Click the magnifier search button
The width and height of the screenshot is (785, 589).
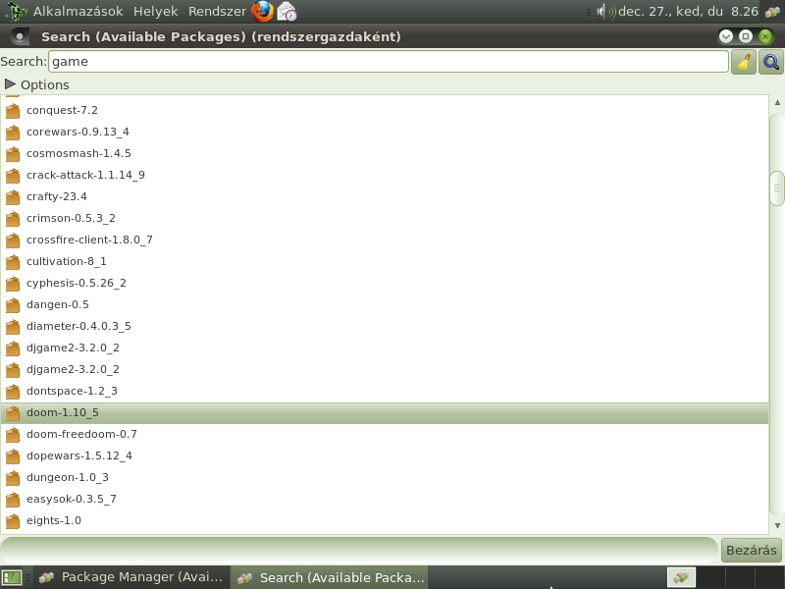coord(770,62)
